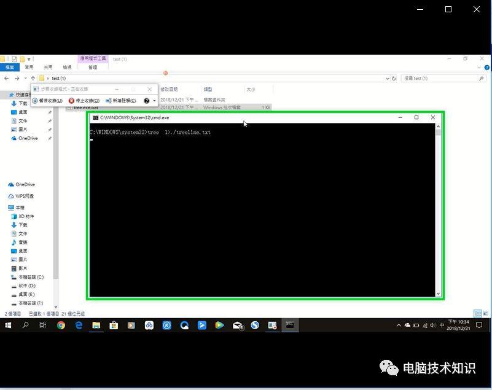
Task: Open Steps Recorder taskbar icon
Action: (x=272, y=326)
